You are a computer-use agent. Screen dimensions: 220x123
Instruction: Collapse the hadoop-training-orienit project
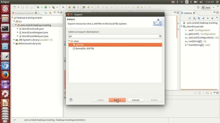coord(12,17)
